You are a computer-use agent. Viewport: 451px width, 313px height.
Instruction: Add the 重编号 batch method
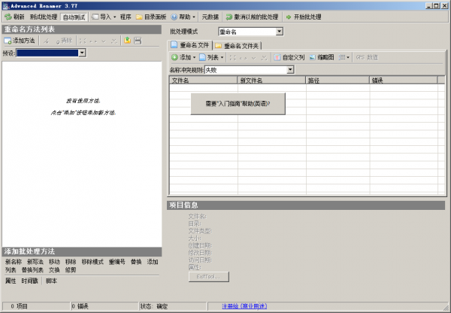[117, 262]
